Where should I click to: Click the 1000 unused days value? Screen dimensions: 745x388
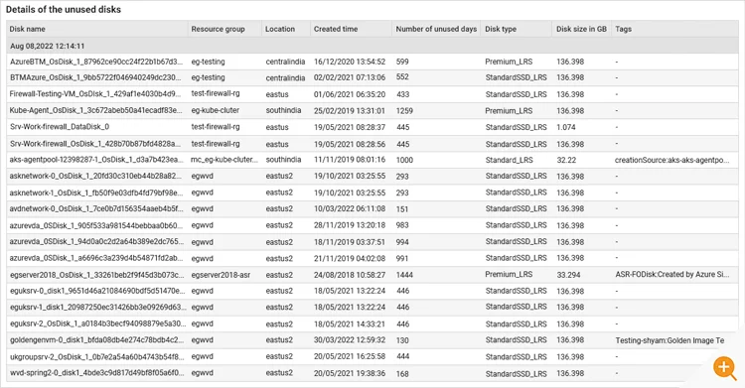pyautogui.click(x=405, y=160)
